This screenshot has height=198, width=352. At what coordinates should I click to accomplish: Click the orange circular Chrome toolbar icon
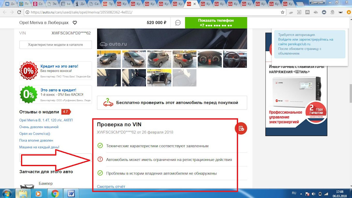click(x=349, y=12)
